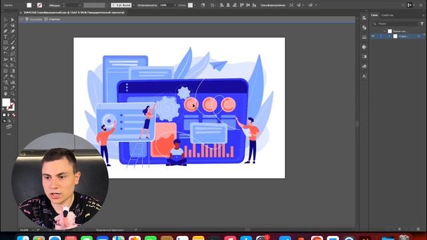Select the Artboard tool

click(5, 88)
